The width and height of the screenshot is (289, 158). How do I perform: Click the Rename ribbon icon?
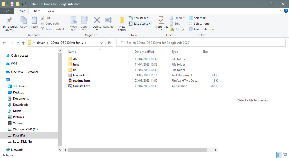pyautogui.click(x=108, y=20)
